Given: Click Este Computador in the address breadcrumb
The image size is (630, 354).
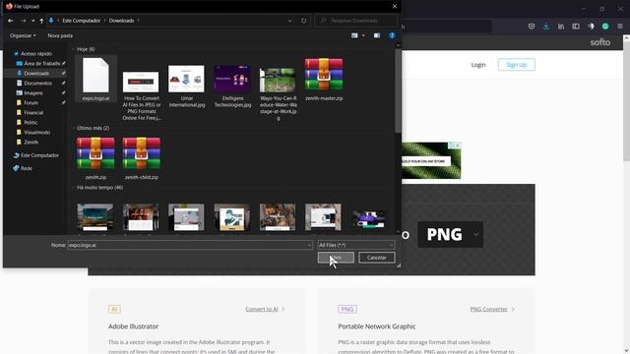Looking at the screenshot, I should pos(81,21).
